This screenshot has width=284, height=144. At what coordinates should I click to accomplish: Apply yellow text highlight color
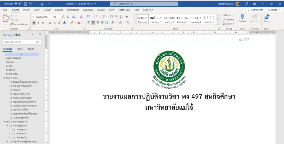[x=72, y=23]
